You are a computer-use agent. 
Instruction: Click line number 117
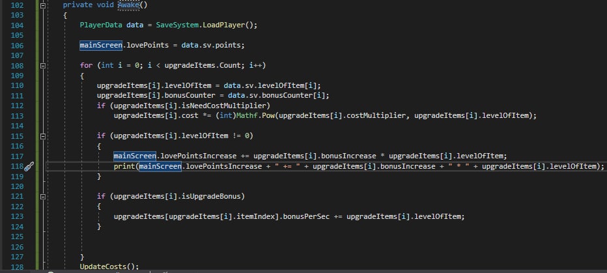click(x=16, y=156)
